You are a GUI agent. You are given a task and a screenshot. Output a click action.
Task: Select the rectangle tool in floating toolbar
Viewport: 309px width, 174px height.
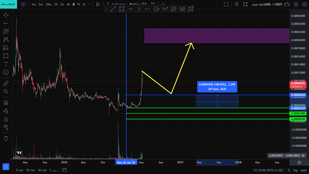coord(122,9)
